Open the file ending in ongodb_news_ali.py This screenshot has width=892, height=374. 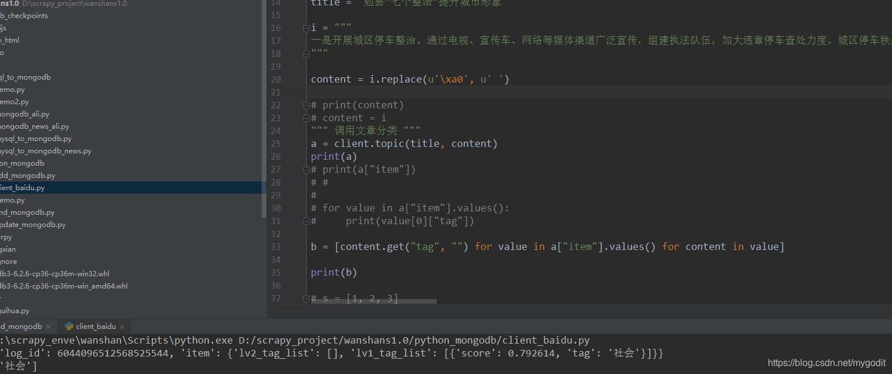[x=35, y=126]
